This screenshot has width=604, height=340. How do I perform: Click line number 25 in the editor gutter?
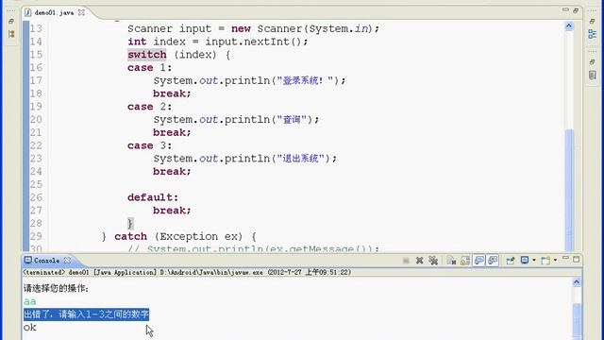[x=36, y=184]
